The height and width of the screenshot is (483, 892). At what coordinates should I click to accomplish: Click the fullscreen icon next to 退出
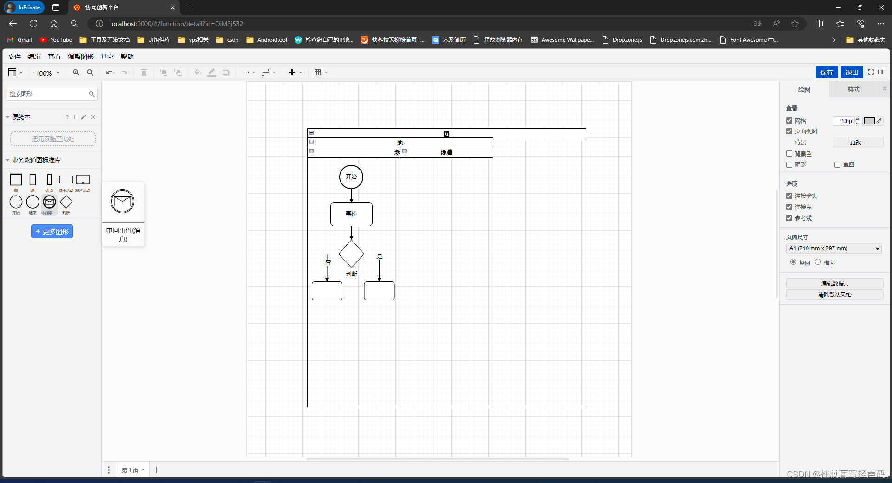point(871,72)
